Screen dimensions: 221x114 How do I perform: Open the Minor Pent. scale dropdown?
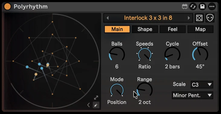192,95
